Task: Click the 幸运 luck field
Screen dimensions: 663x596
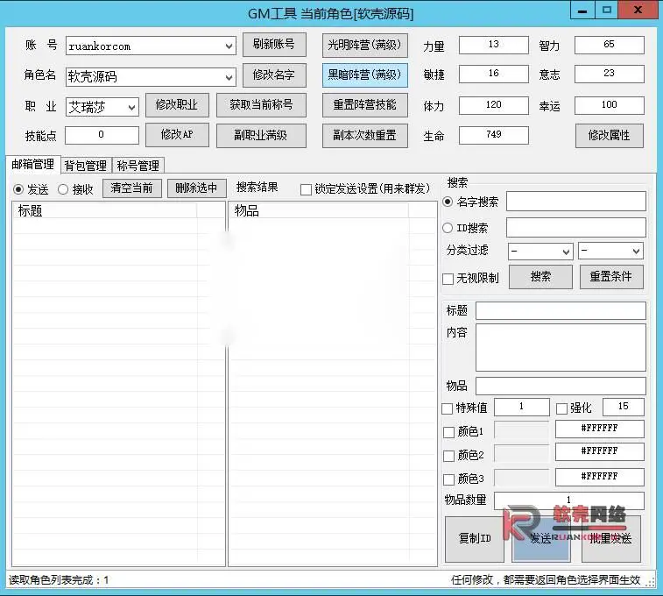Action: [610, 105]
